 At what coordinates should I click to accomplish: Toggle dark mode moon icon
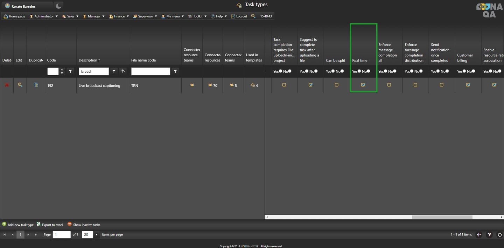[58, 6]
